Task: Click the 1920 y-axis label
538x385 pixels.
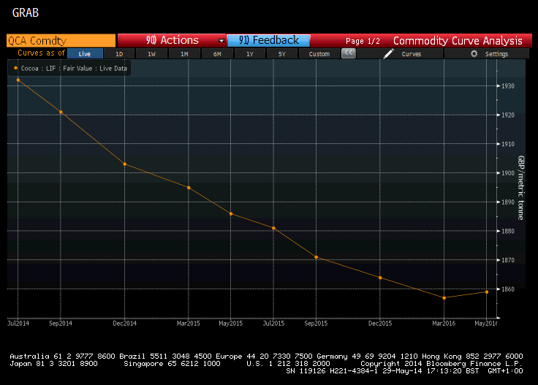Action: [x=508, y=115]
